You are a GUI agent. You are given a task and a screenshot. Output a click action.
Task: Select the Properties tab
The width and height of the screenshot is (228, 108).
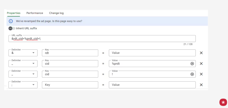[x=14, y=13]
